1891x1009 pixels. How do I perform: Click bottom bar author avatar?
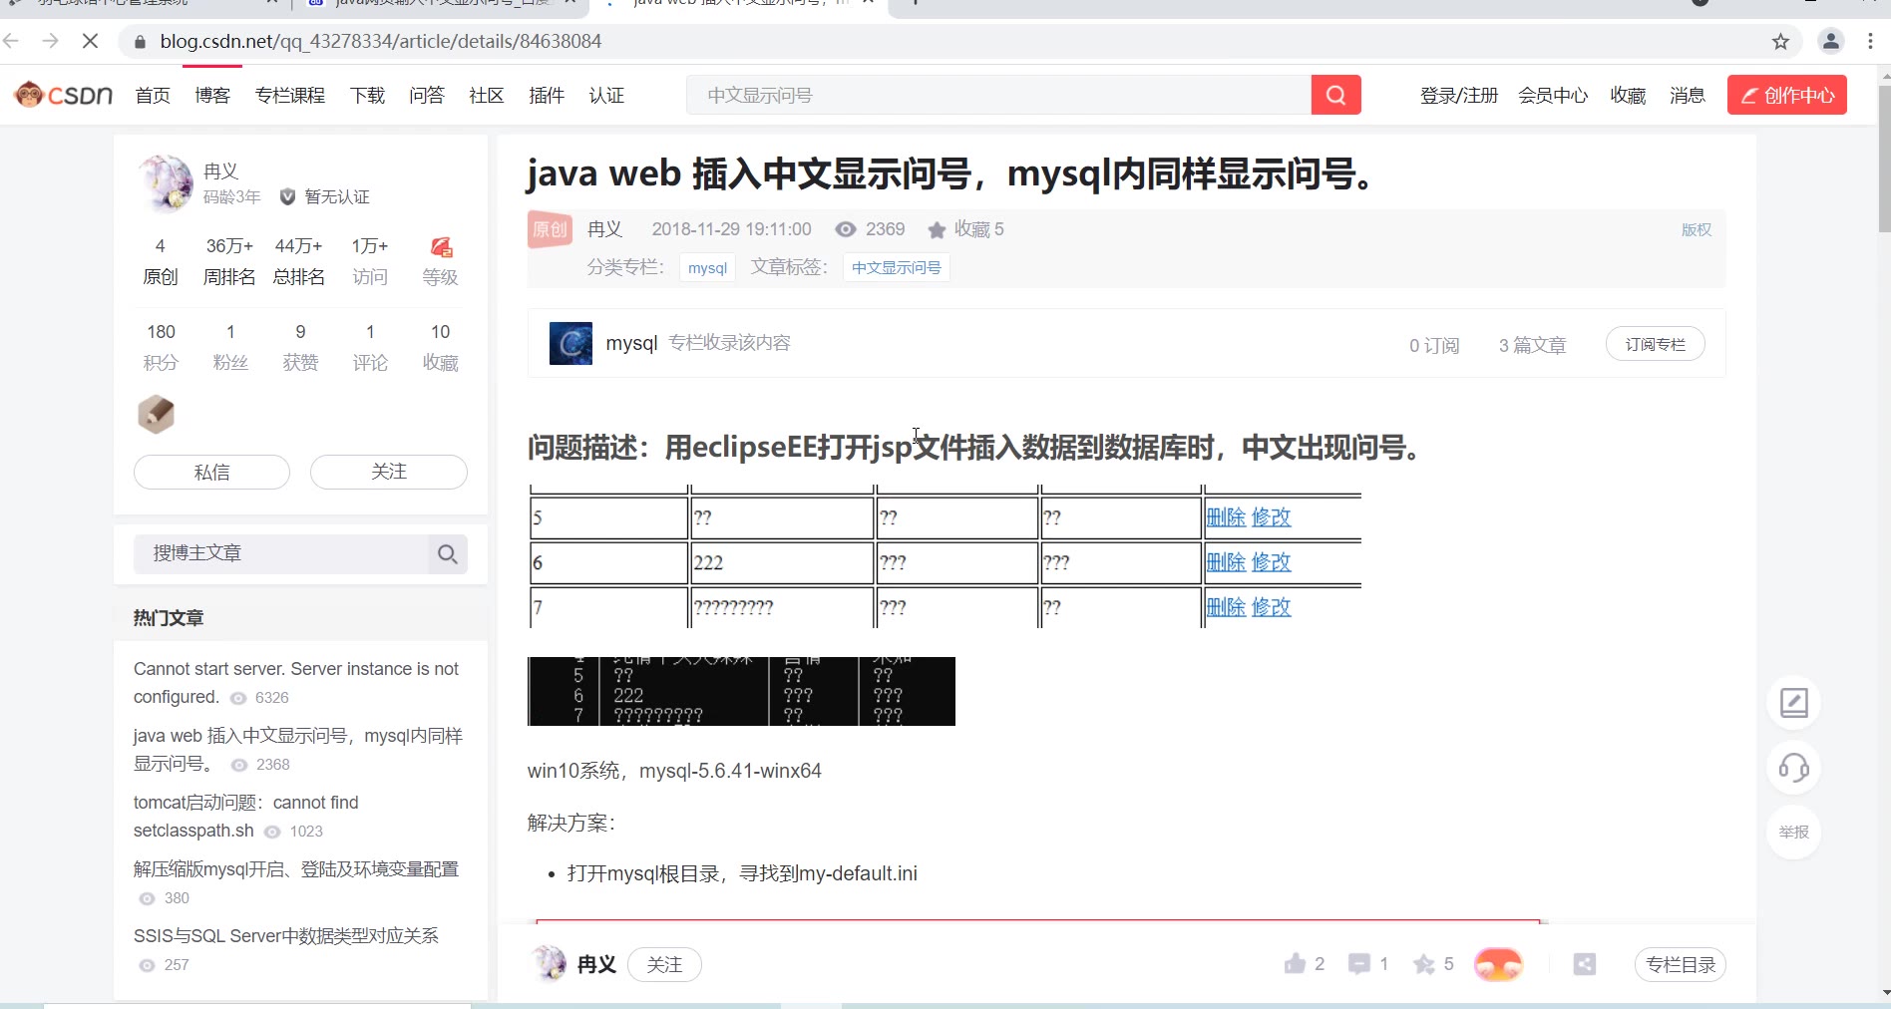(x=548, y=964)
